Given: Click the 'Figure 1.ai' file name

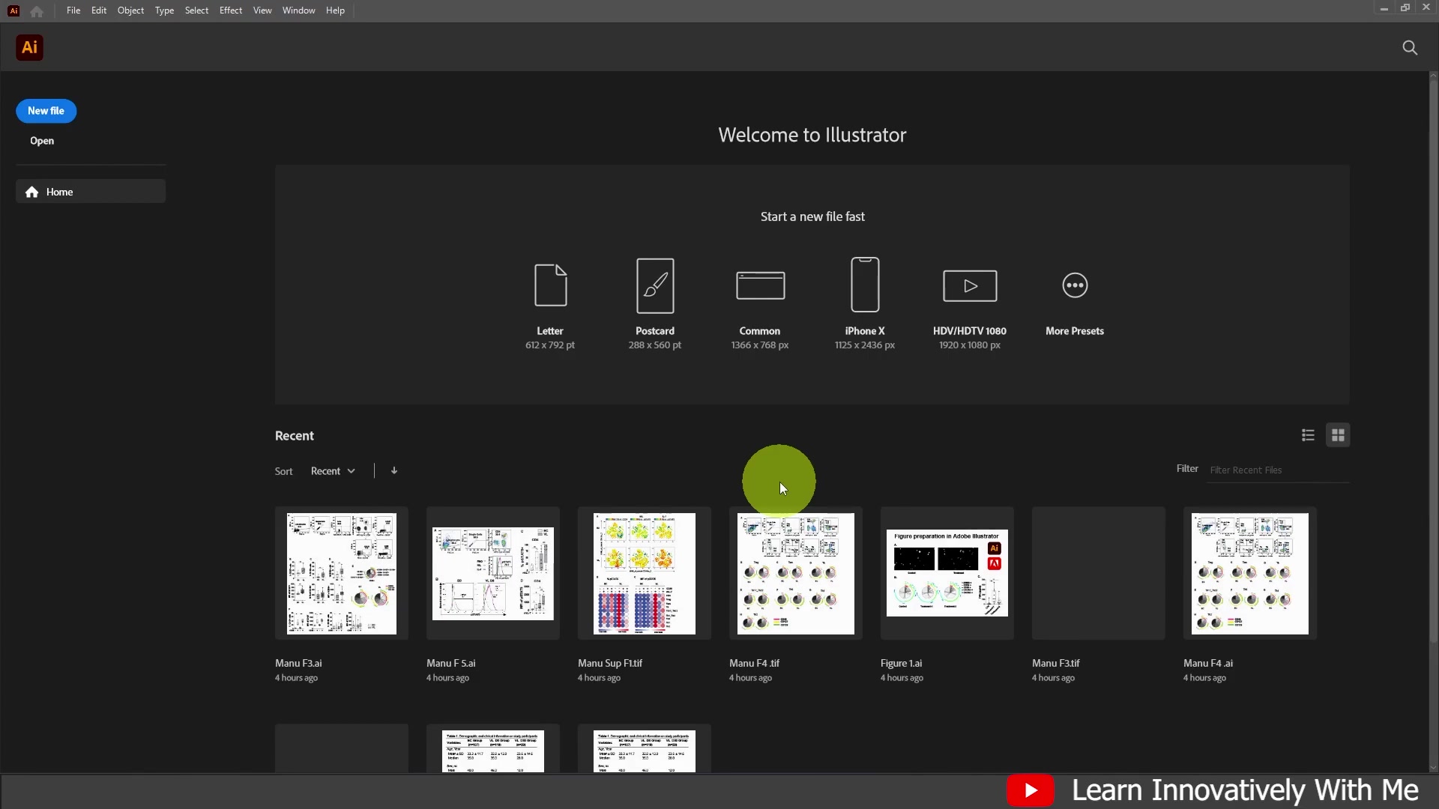Looking at the screenshot, I should tap(902, 663).
